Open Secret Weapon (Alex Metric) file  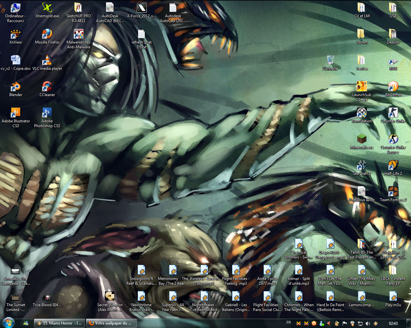pyautogui.click(x=110, y=302)
